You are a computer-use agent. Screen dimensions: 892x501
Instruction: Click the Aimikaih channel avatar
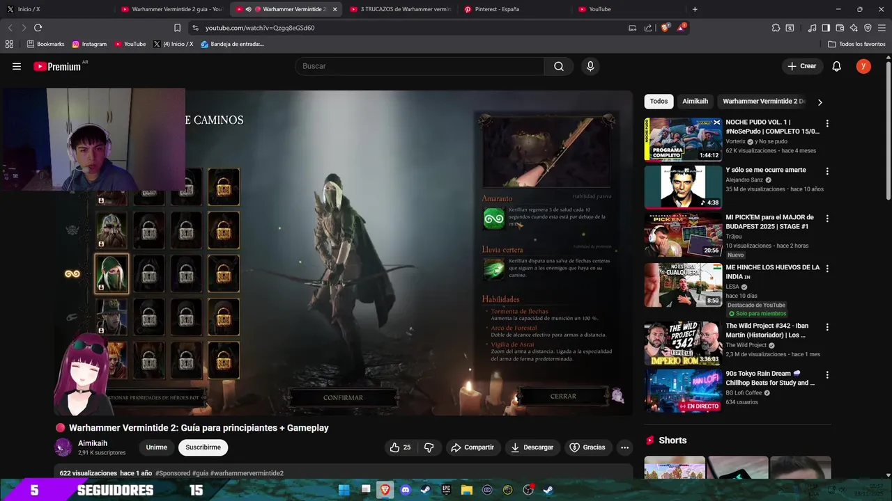click(63, 447)
